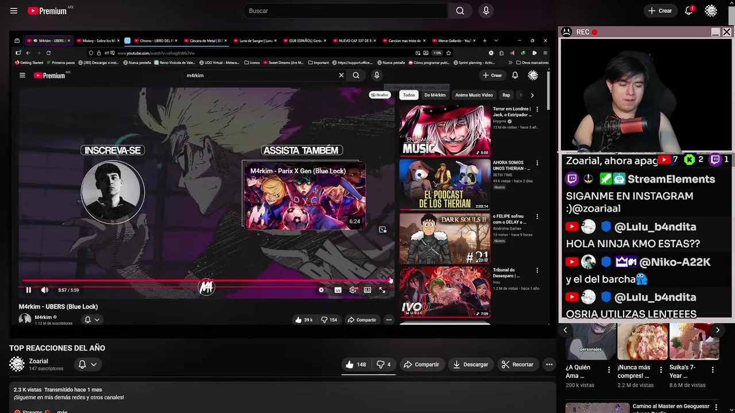The width and height of the screenshot is (735, 413).
Task: Click the Ocultar button on player
Action: (380, 95)
